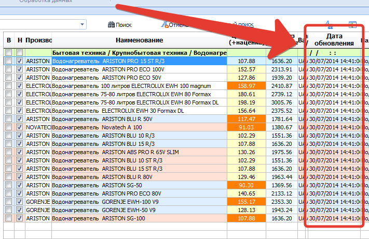Click the Отмена button text
Screen dimensions: 369x239
pos(179,25)
